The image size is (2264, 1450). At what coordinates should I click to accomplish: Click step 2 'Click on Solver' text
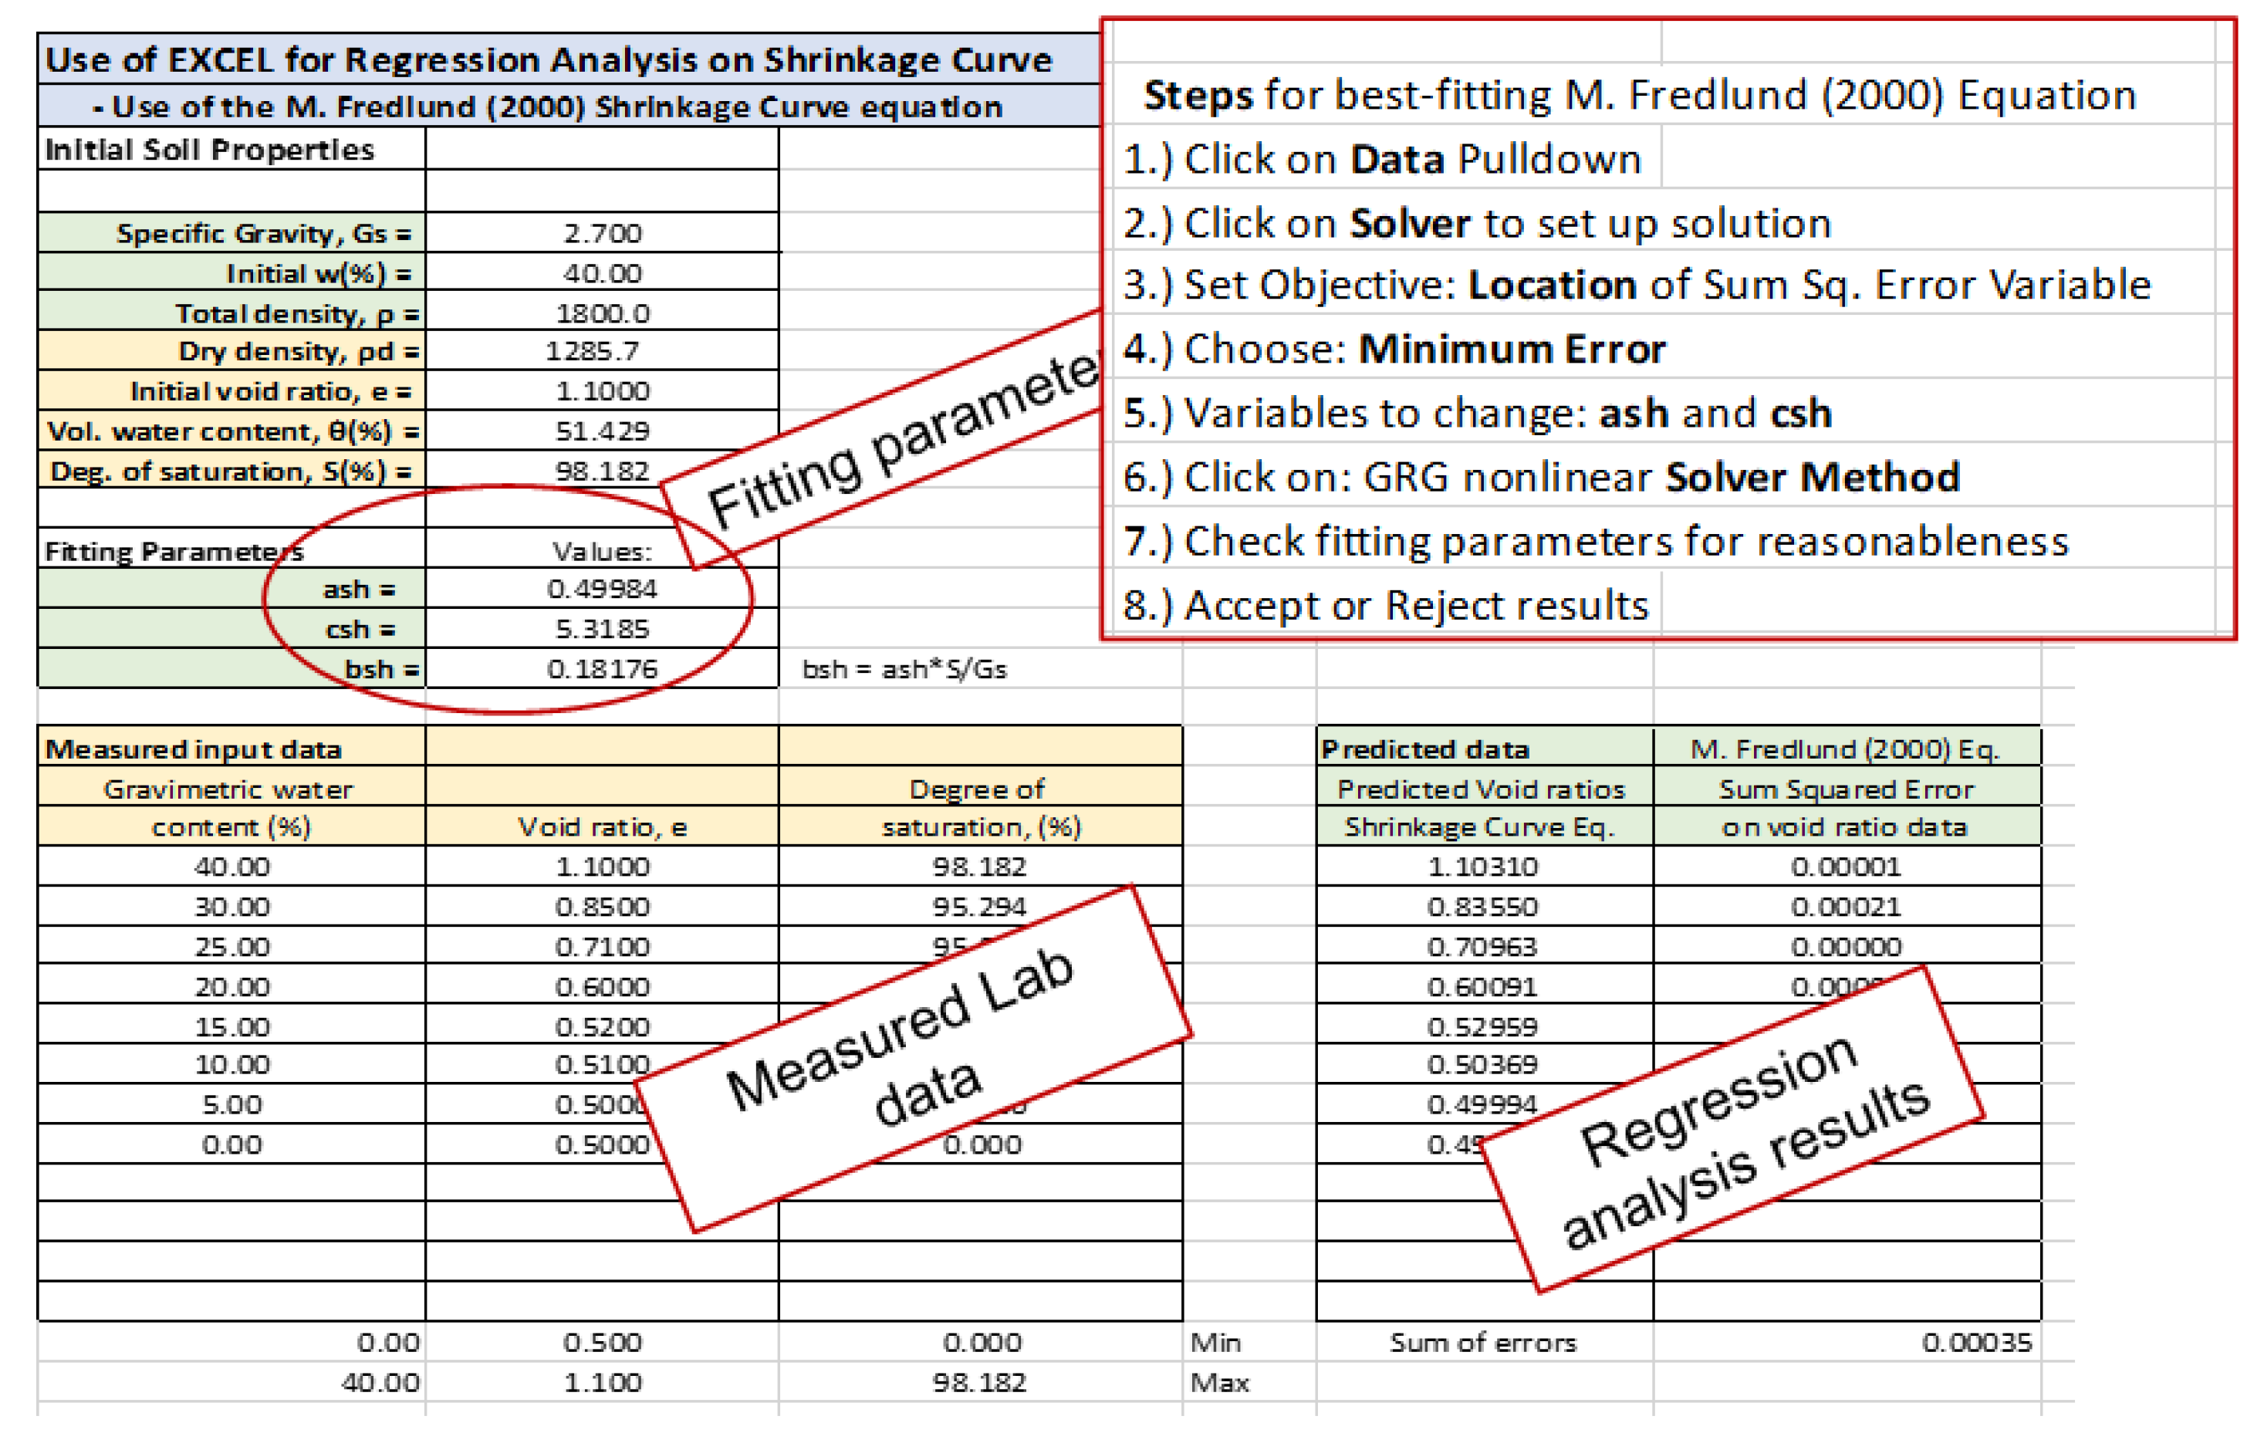1476,224
